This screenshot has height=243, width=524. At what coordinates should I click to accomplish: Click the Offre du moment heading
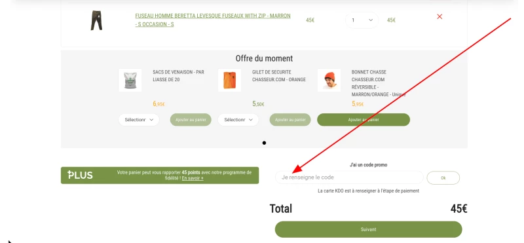coord(264,58)
